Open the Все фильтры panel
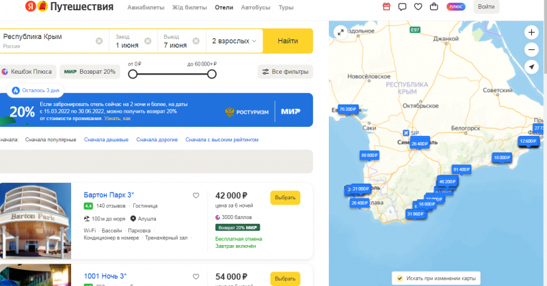The width and height of the screenshot is (547, 286). coord(285,72)
